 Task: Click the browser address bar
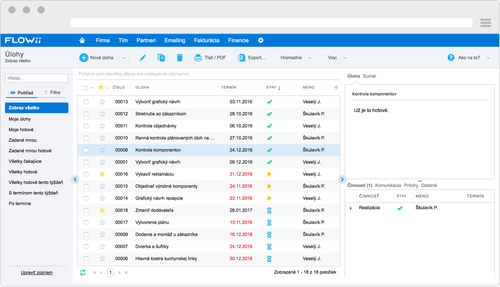[271, 23]
